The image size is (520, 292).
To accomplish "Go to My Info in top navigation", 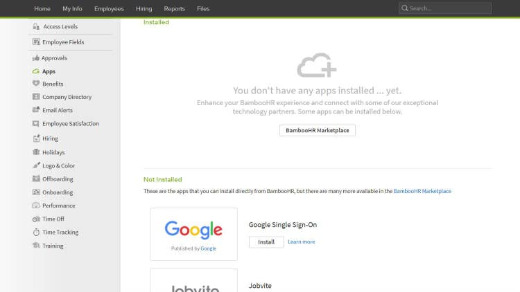I will point(72,8).
